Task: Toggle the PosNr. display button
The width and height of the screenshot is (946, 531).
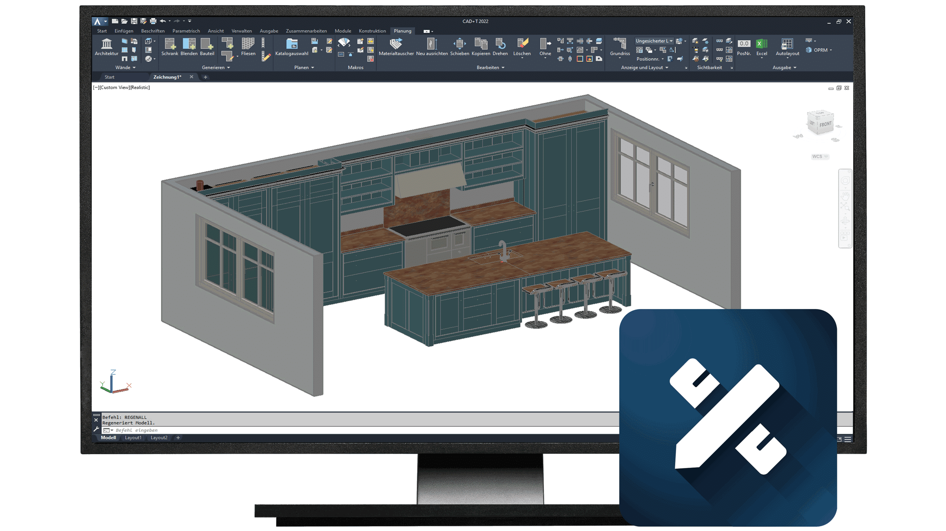Action: pos(744,44)
